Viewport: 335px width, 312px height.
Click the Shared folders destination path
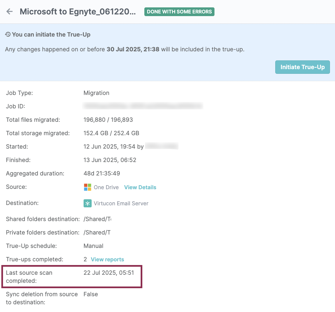coord(97,219)
